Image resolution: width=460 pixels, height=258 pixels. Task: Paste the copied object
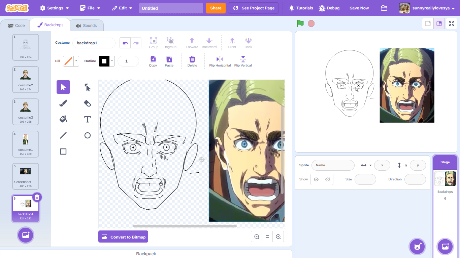click(169, 61)
